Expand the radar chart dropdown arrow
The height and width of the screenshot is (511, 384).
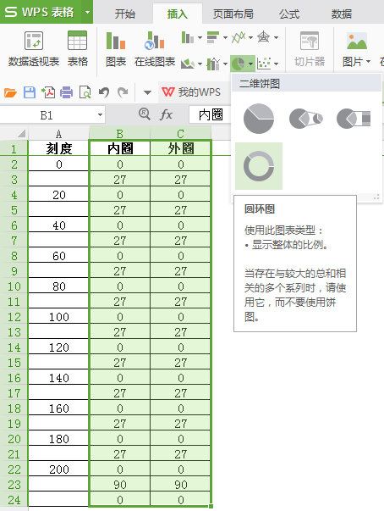click(x=276, y=38)
